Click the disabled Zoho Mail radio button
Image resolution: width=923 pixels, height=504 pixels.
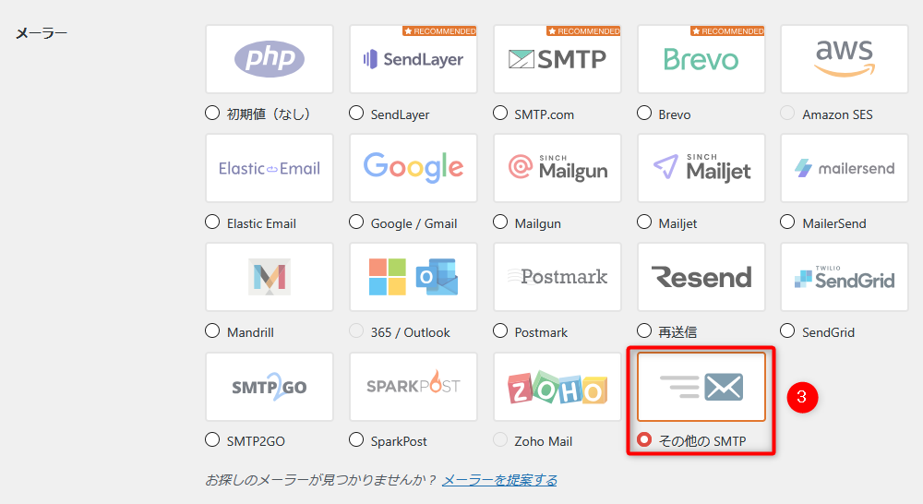[499, 439]
